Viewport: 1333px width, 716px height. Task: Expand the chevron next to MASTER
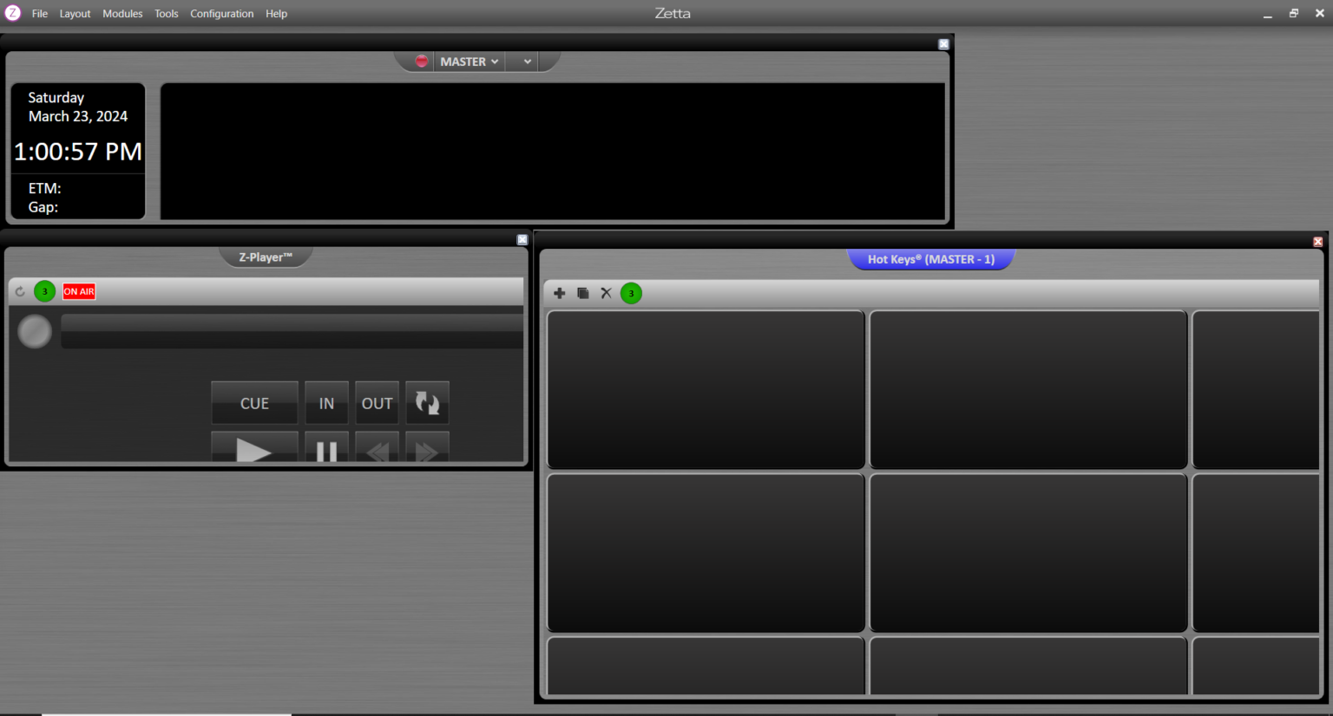pos(523,61)
